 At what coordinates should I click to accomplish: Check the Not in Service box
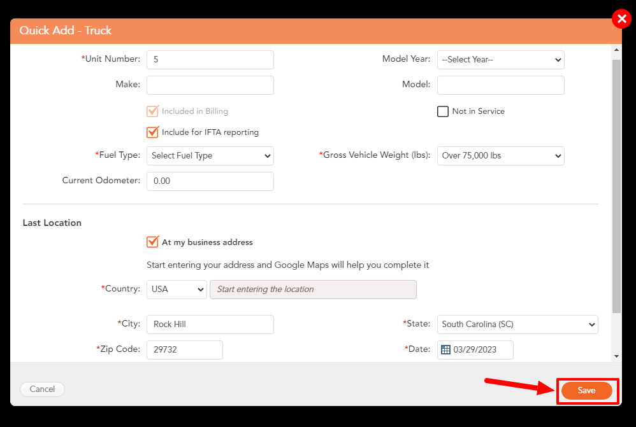(442, 111)
